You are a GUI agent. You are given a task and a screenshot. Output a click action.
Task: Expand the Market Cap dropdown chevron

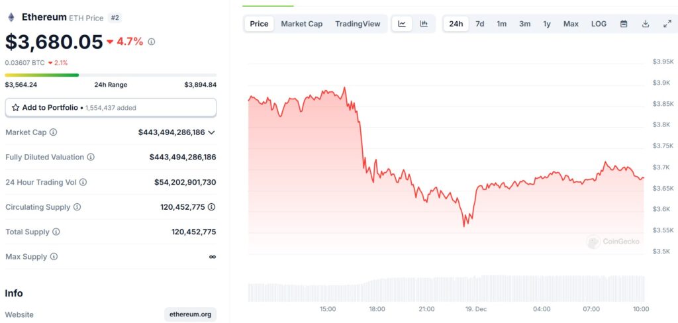pos(211,133)
